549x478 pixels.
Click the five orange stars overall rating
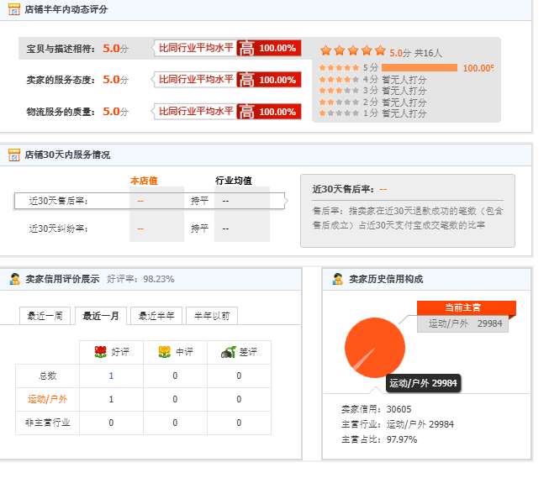(352, 51)
